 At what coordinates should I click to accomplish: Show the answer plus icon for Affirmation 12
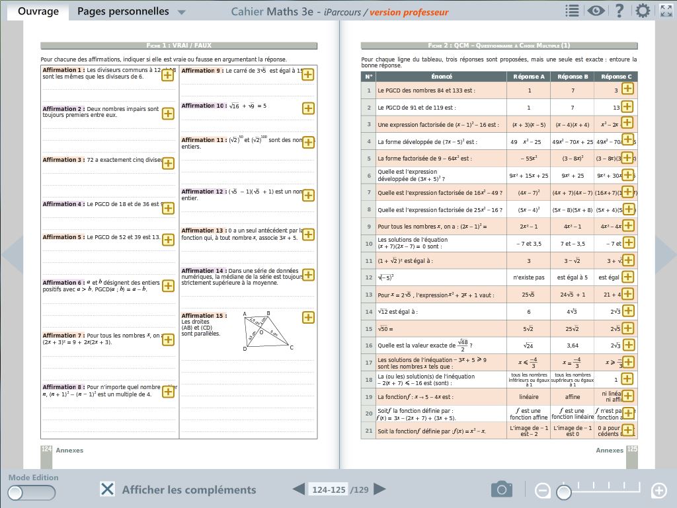(x=308, y=196)
